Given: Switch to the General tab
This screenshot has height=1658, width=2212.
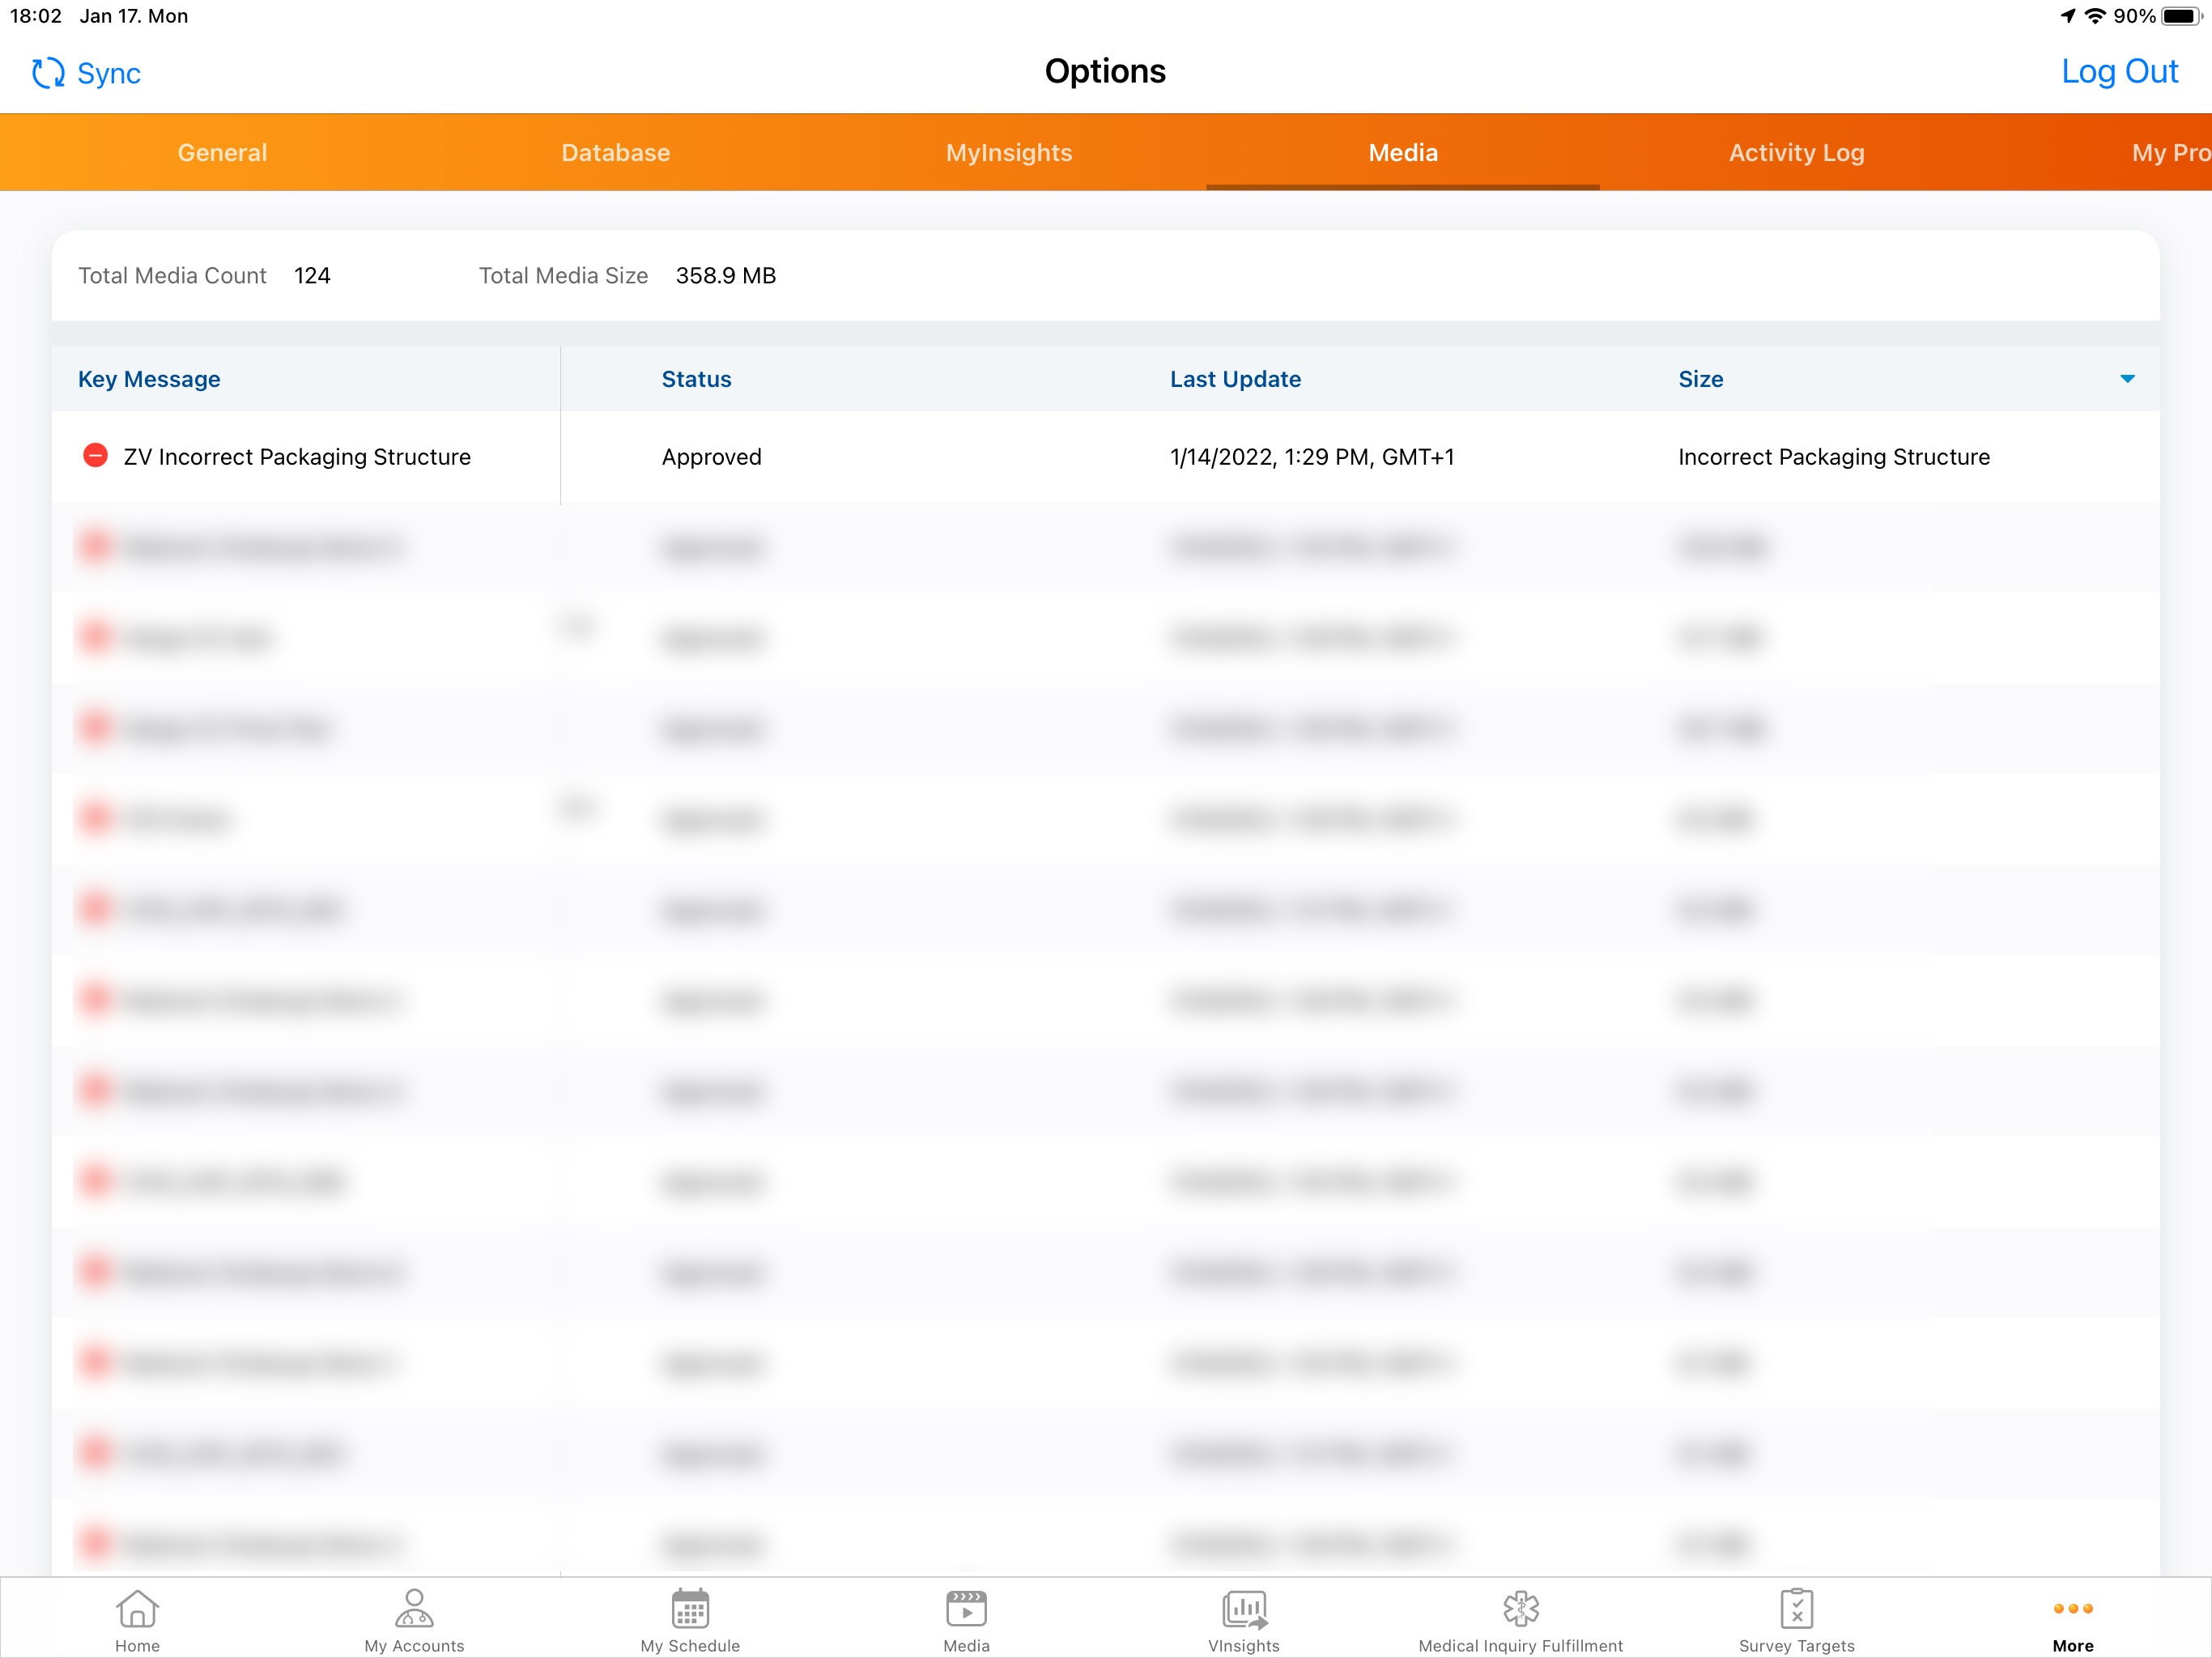Looking at the screenshot, I should pos(222,153).
